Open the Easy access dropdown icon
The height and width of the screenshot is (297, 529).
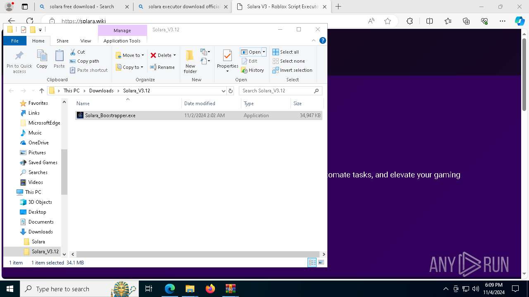click(205, 61)
